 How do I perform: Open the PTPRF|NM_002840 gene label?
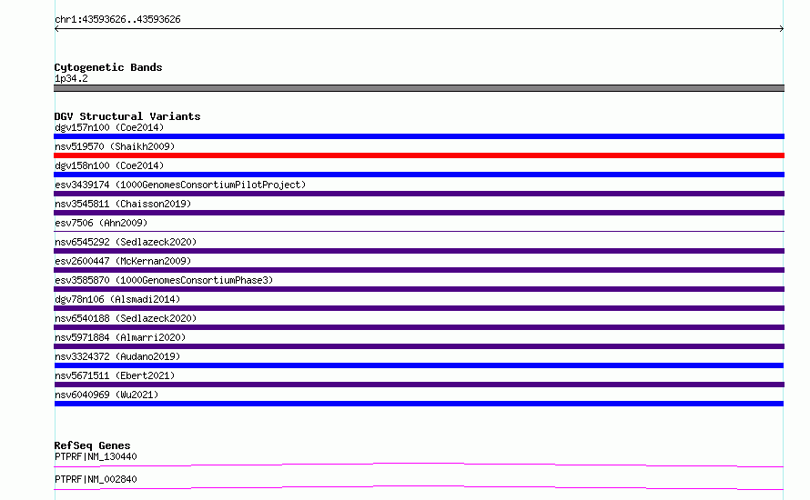click(96, 479)
